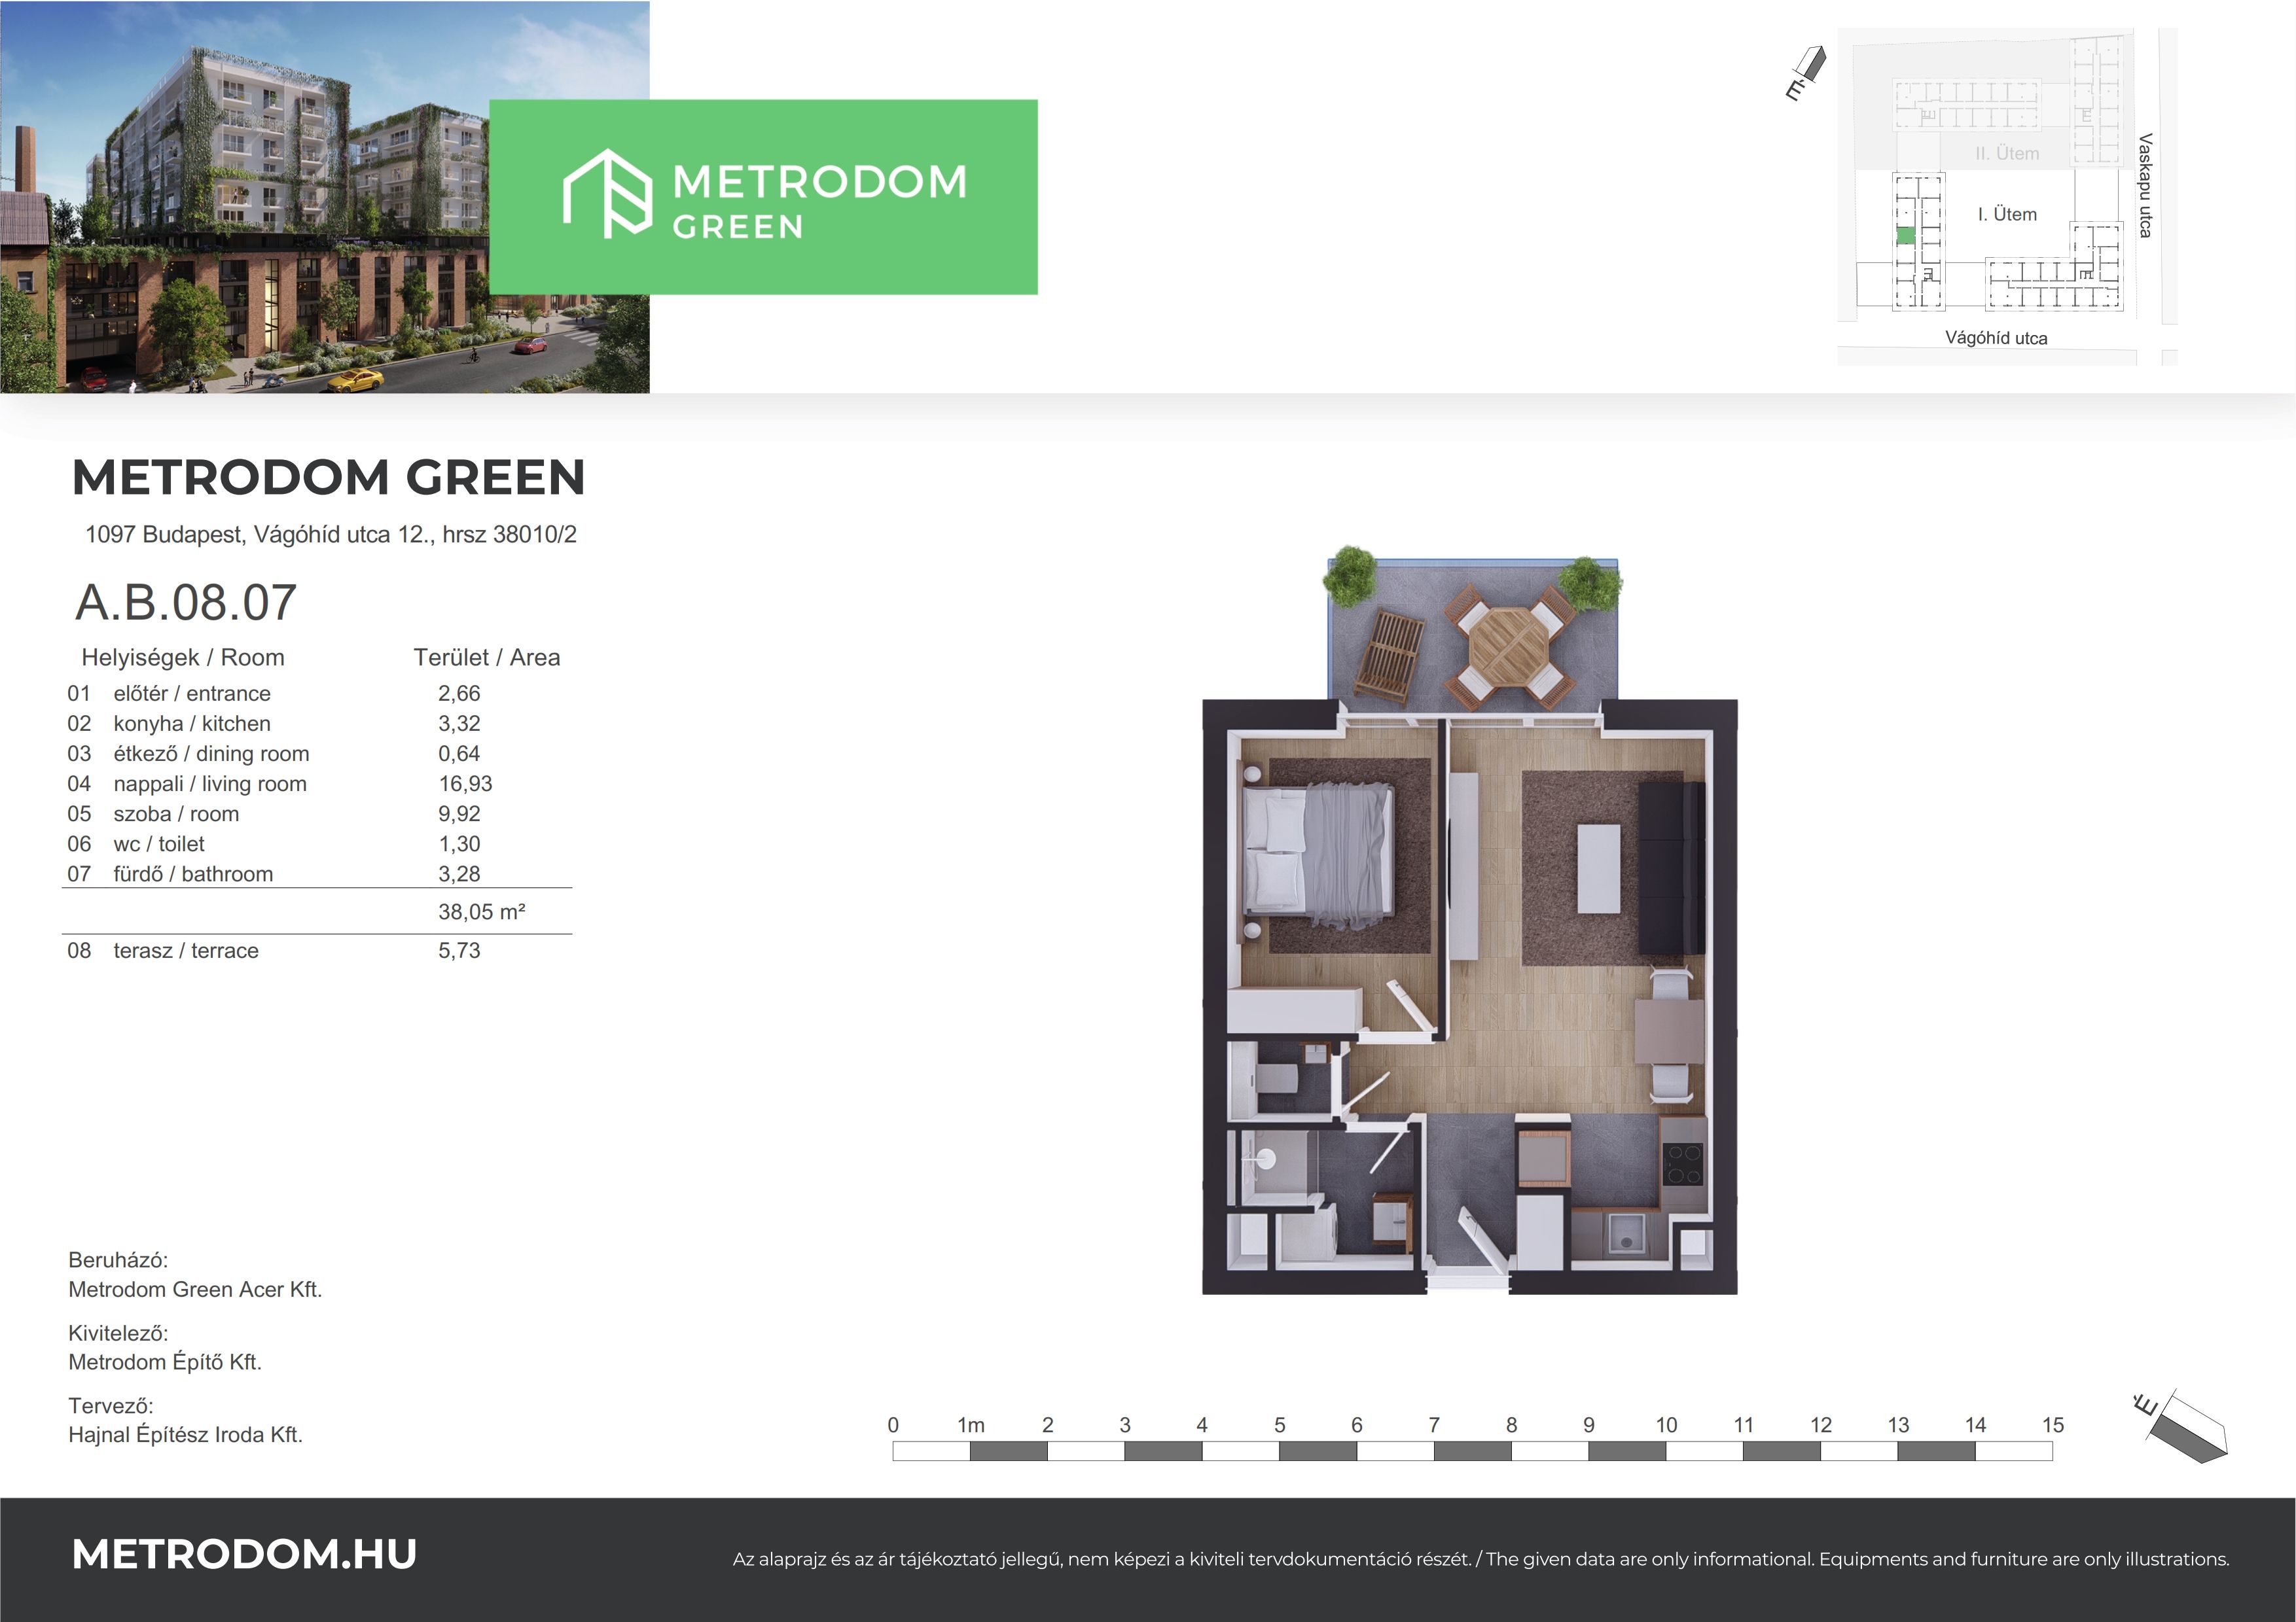
Task: Click the 10 mark on the scale bar
Action: pos(1666,1425)
